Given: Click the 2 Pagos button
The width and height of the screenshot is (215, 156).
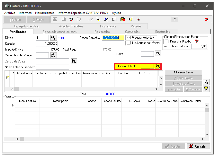Looking at the screenshot, I should [38, 20].
